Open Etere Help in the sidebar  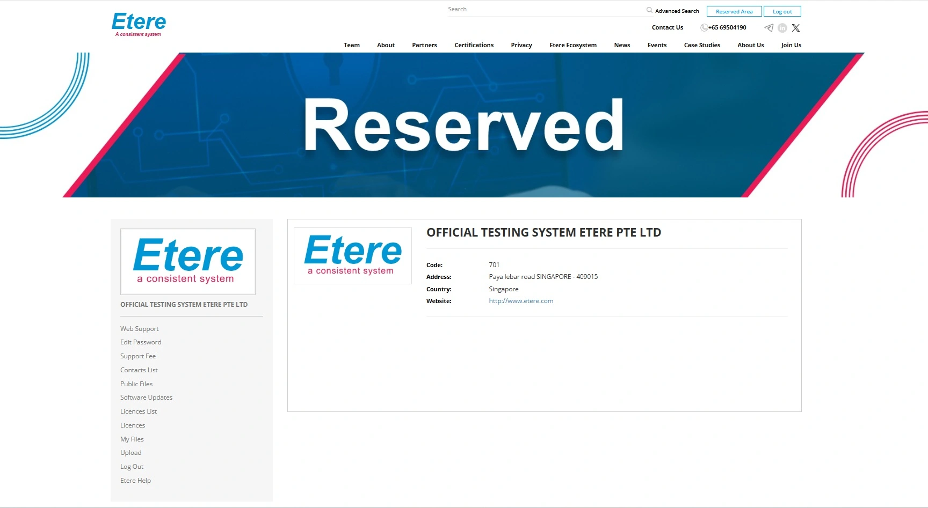135,481
